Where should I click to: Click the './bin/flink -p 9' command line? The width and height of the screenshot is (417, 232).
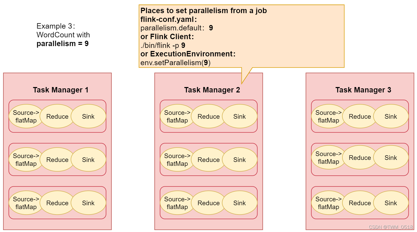(163, 45)
